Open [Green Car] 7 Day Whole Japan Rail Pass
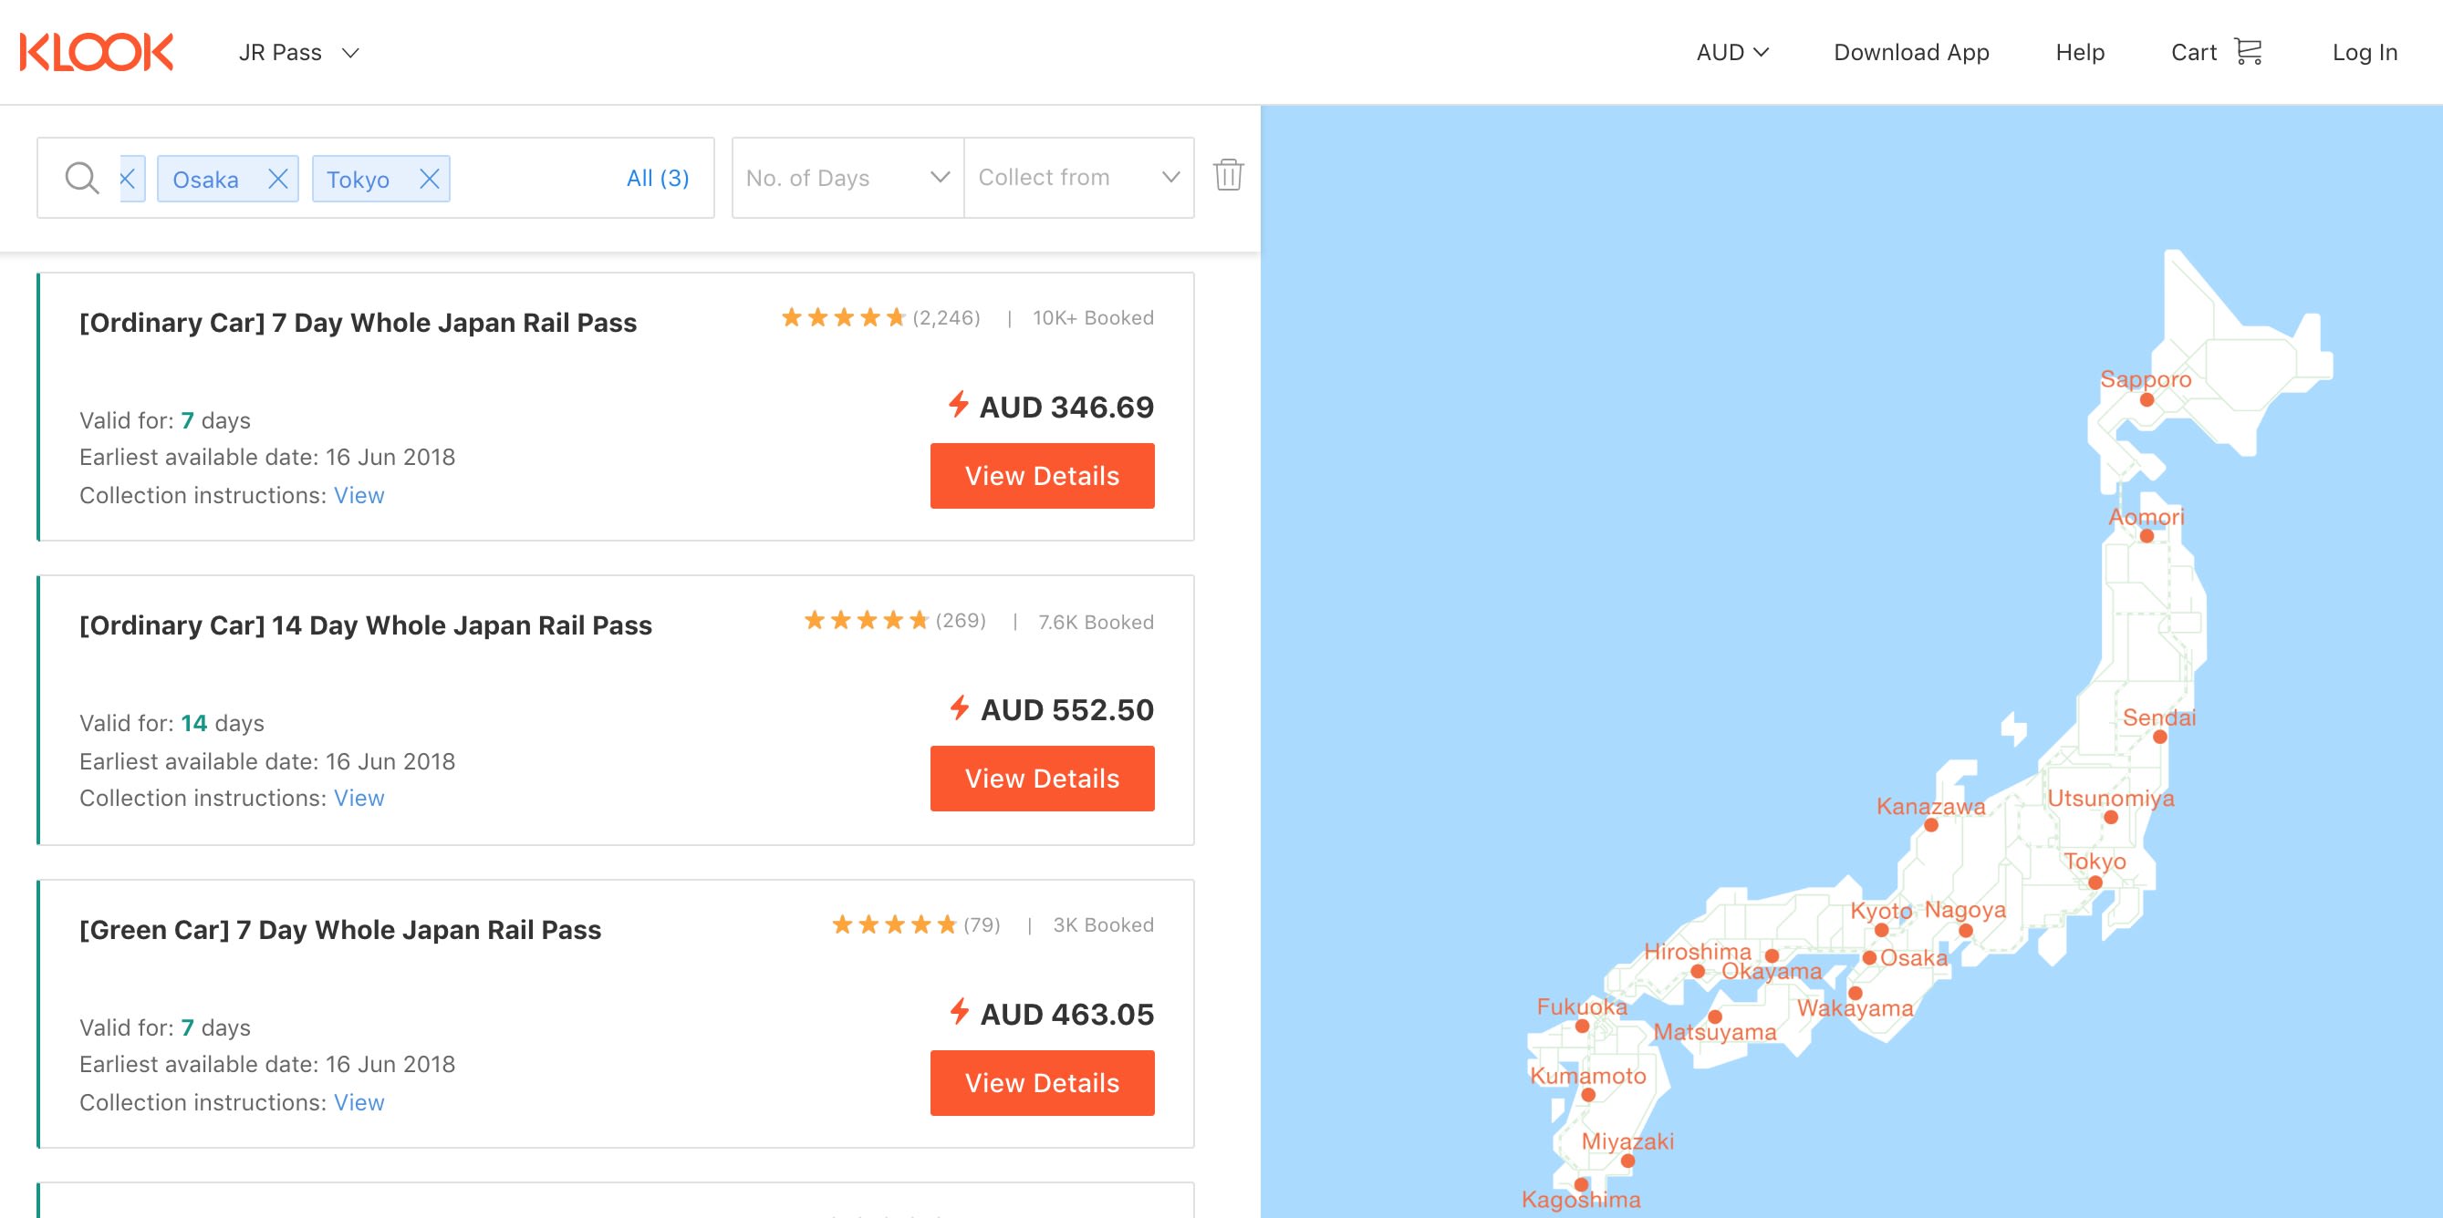The image size is (2443, 1218). click(x=339, y=930)
